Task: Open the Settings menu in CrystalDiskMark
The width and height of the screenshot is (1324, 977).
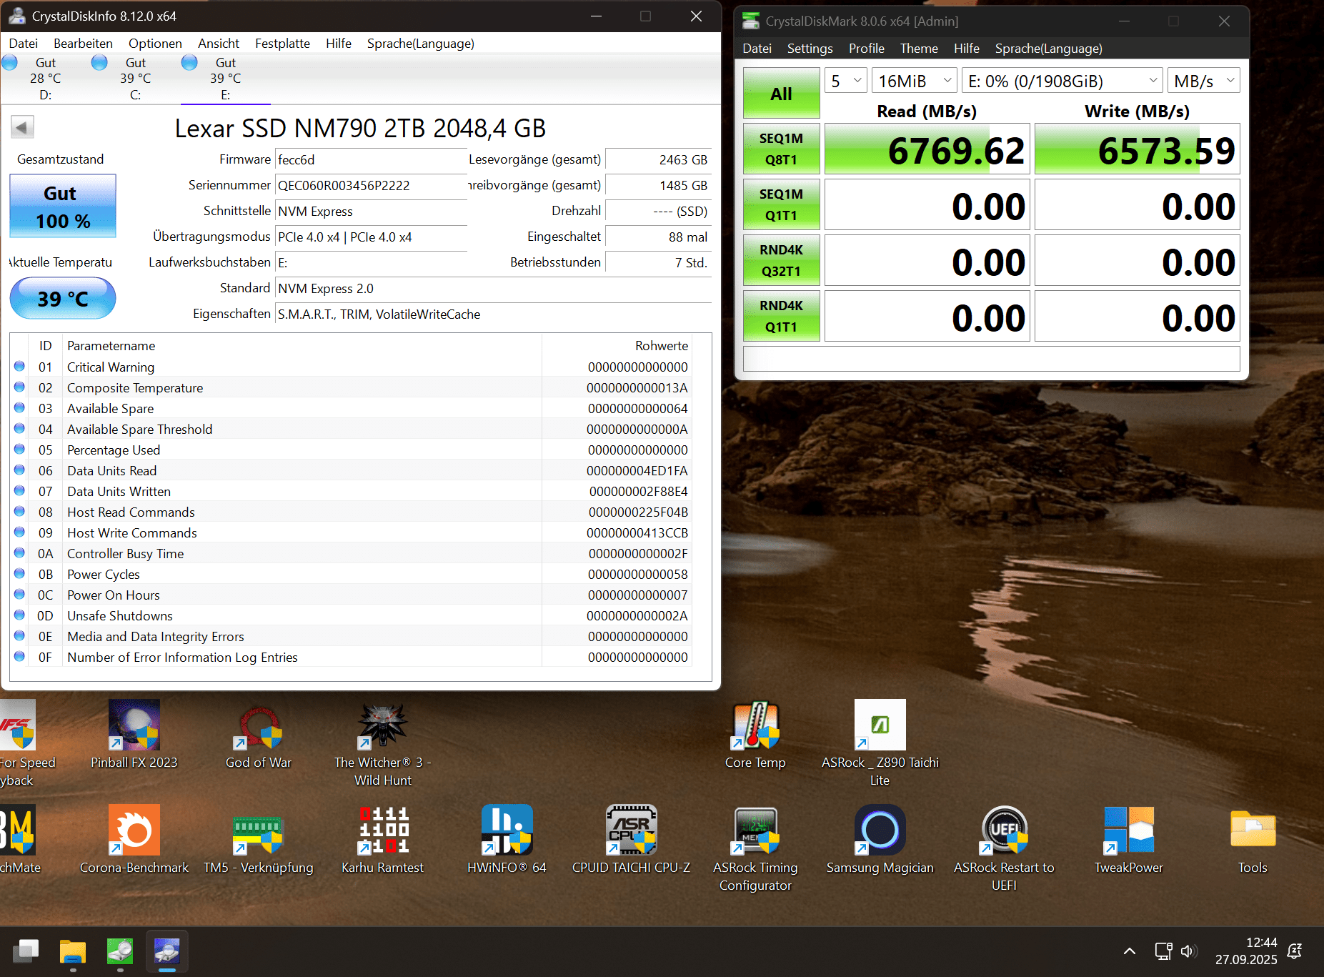Action: (x=810, y=49)
